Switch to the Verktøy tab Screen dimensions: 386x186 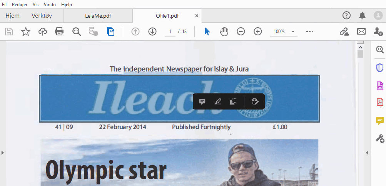pyautogui.click(x=42, y=16)
